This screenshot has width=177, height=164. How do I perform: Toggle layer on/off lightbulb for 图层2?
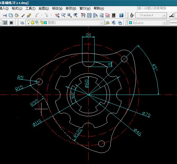pos(28,23)
